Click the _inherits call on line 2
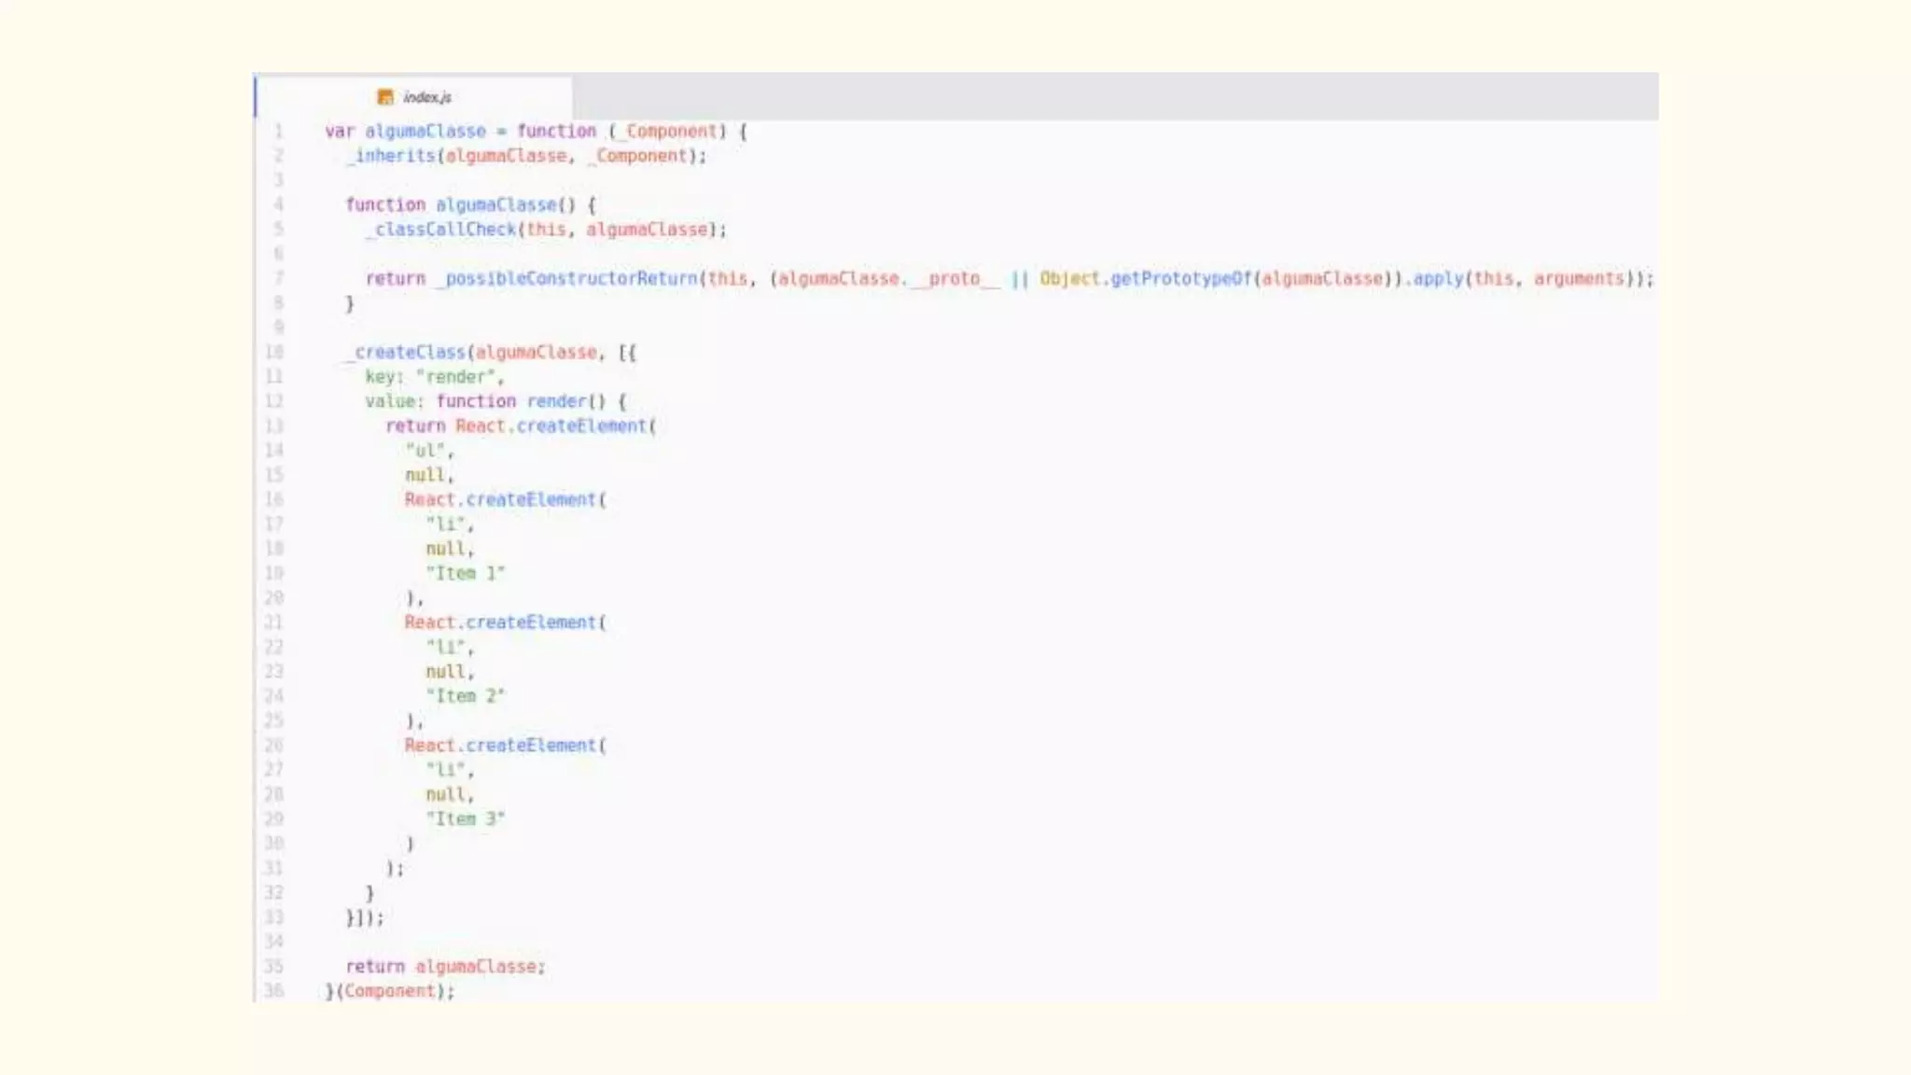The width and height of the screenshot is (1911, 1075). click(394, 156)
